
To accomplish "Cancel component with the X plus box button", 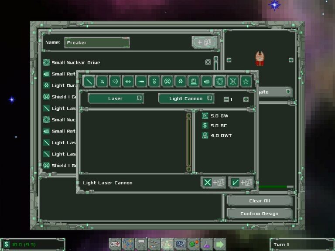I will pos(213,183).
